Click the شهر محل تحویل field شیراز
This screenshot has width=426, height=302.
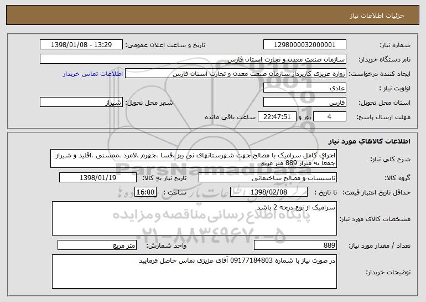coord(81,103)
